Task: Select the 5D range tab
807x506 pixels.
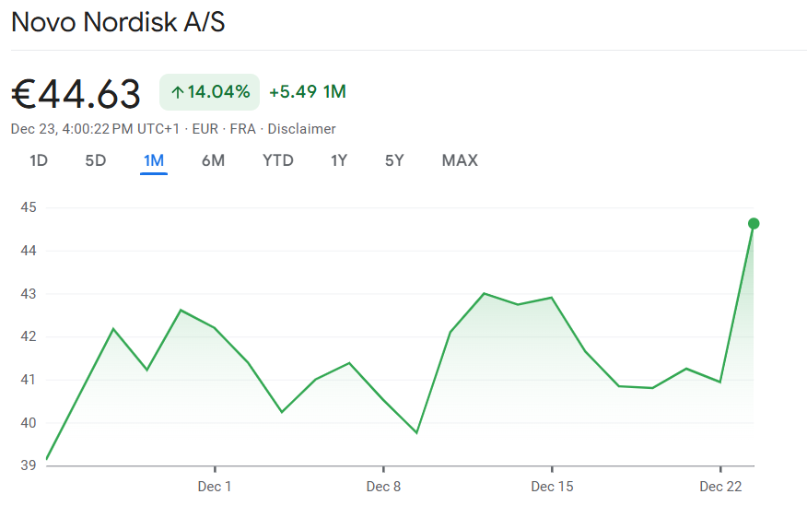Action: 96,160
